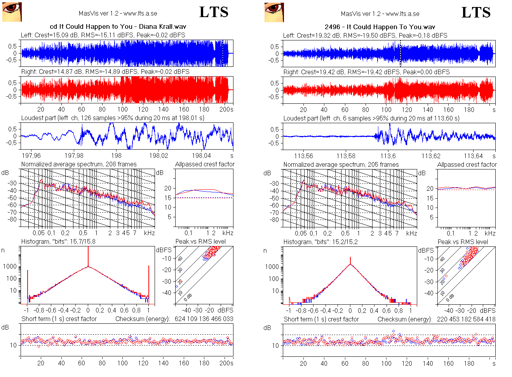The height and width of the screenshot is (377, 512).
Task: Click the histogram plot in Diana Krall panel
Action: pos(88,275)
